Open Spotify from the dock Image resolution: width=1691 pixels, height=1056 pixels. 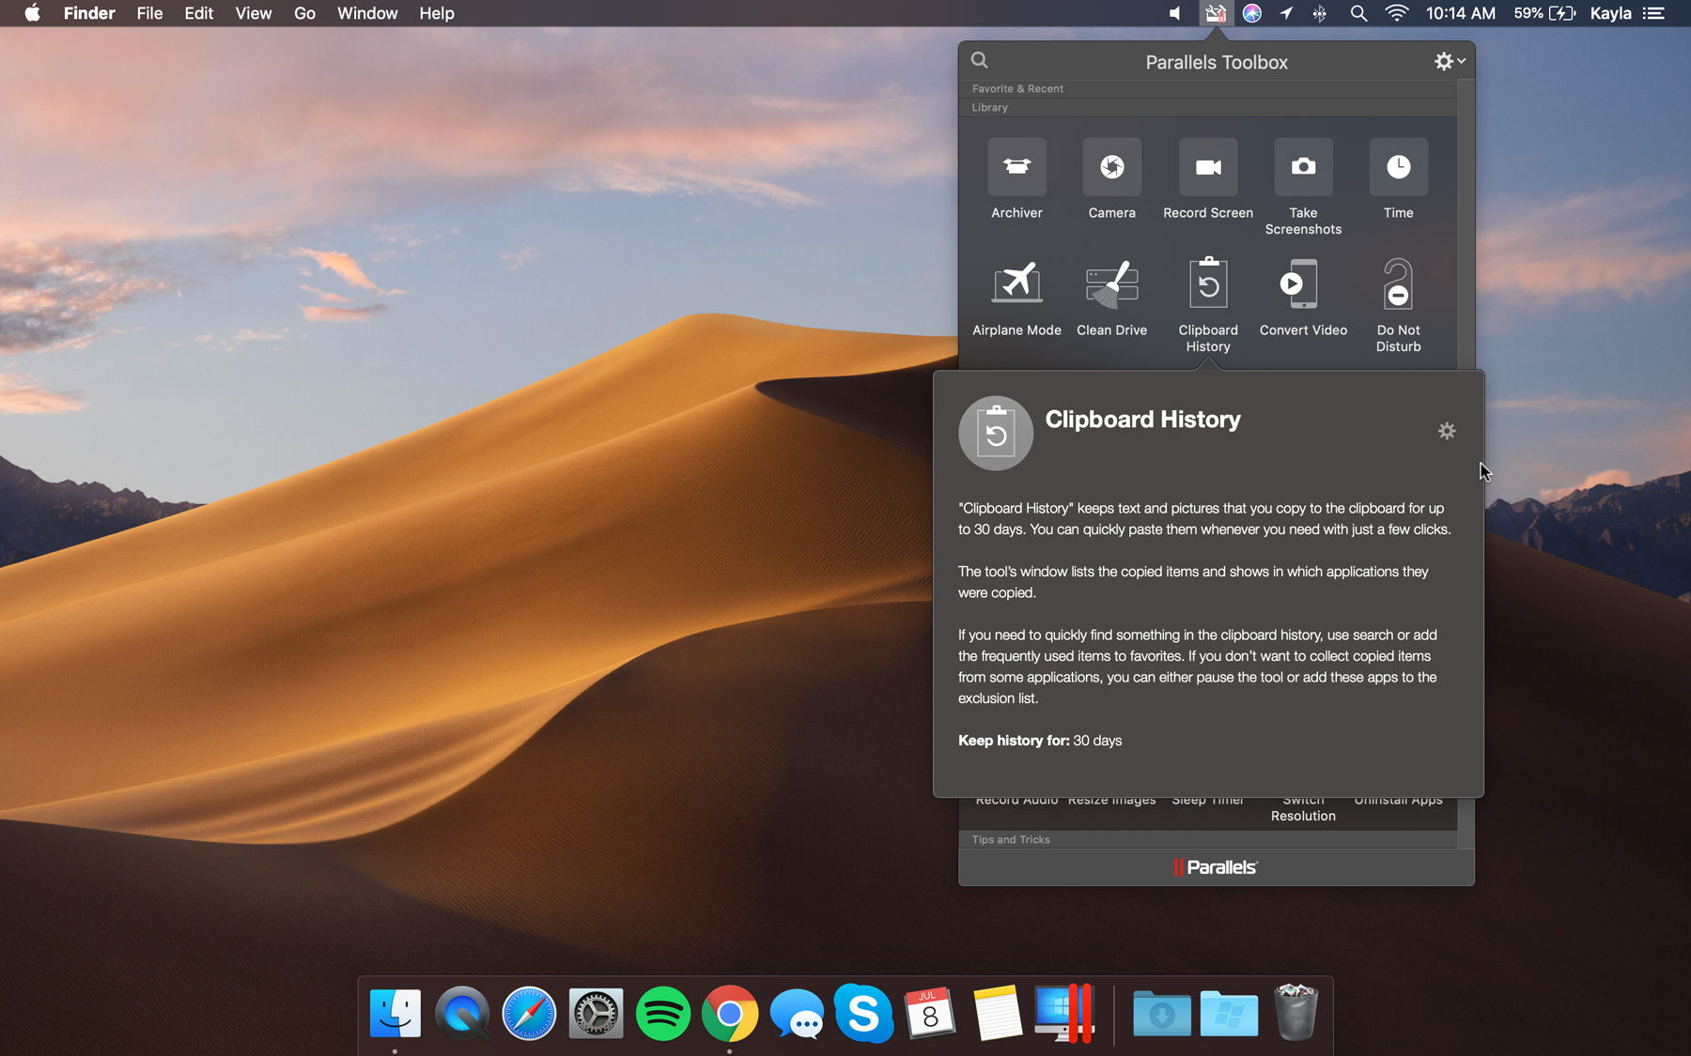[662, 1014]
